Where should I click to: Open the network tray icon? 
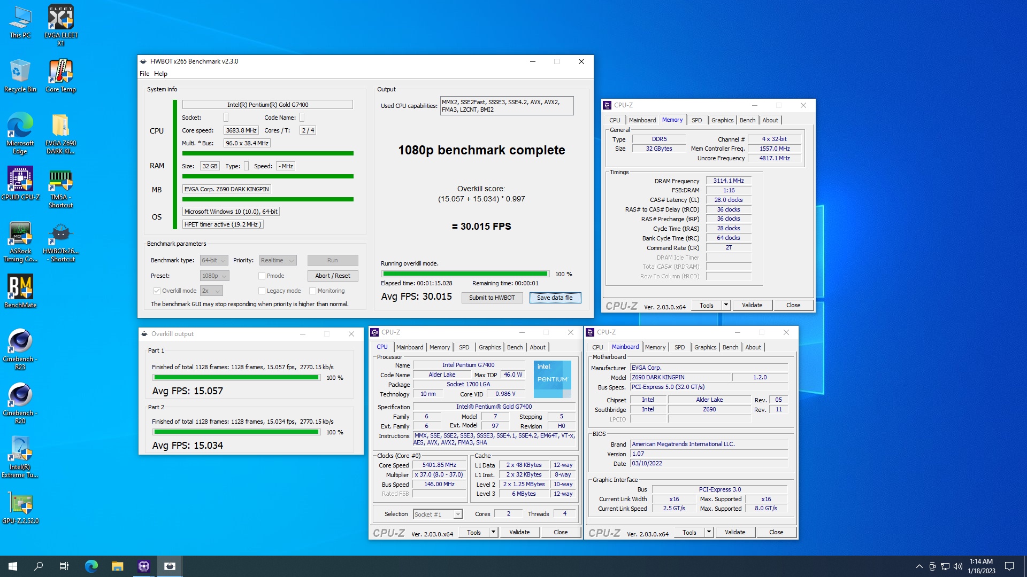[x=945, y=566]
